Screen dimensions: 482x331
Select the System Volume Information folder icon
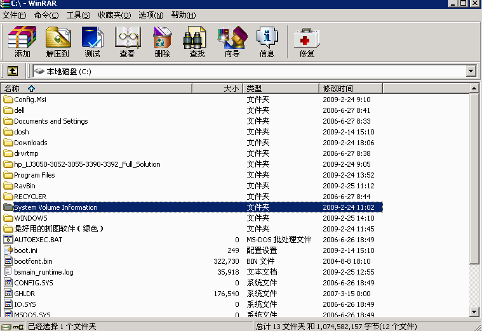(8, 207)
